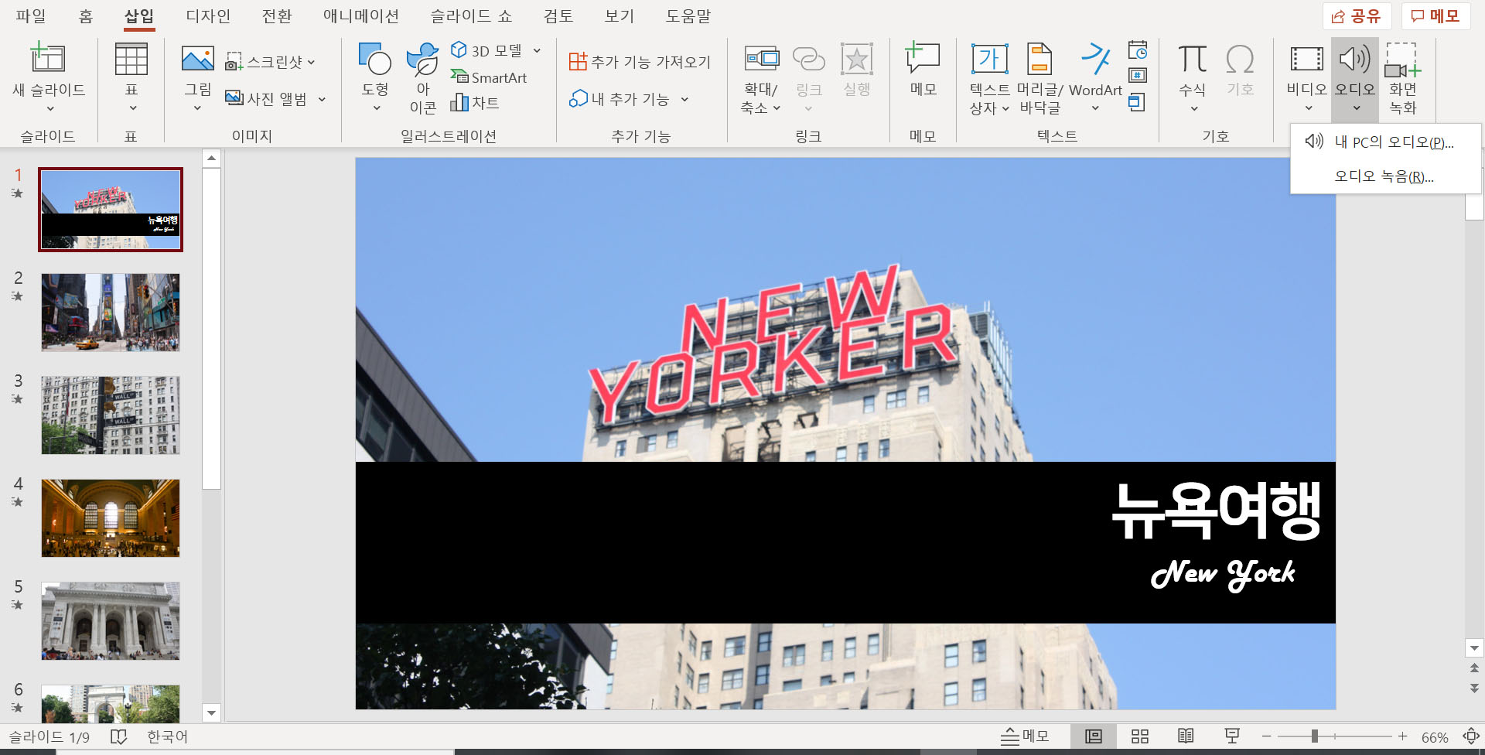Open the Shapes (도형) icon
This screenshot has height=755, width=1485.
[375, 59]
